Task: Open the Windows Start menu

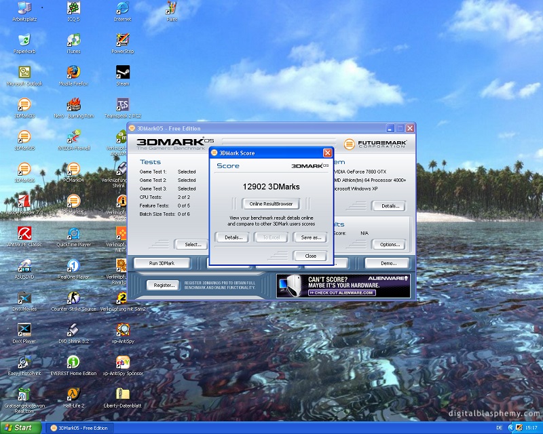Action: (x=20, y=428)
